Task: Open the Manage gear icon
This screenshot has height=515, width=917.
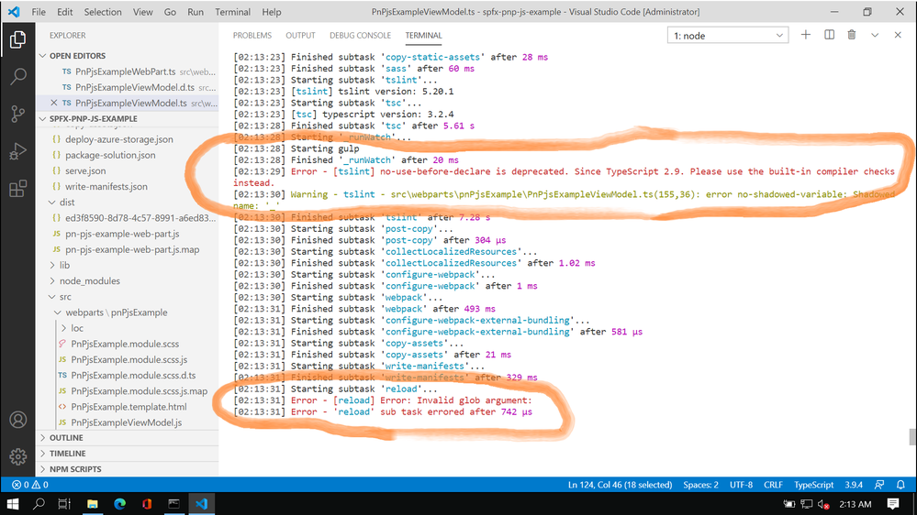Action: coord(17,456)
